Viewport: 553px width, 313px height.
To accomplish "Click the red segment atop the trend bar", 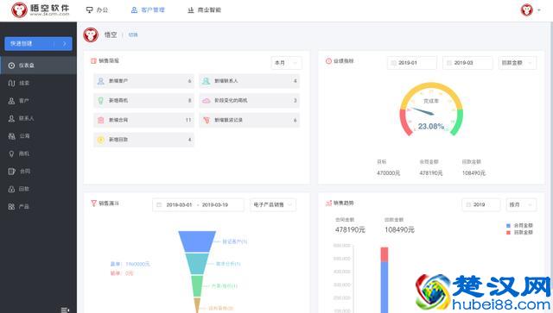I will point(385,254).
